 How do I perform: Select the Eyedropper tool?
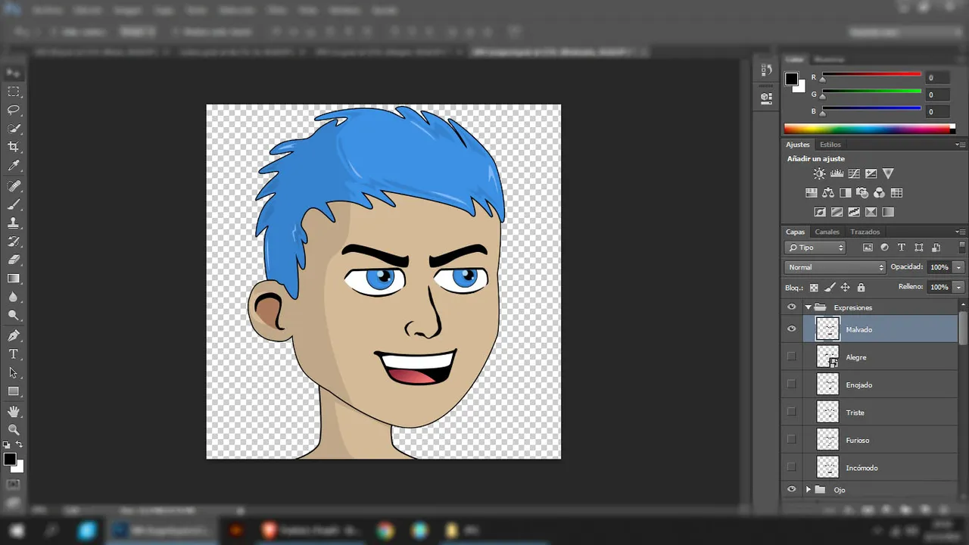[14, 166]
